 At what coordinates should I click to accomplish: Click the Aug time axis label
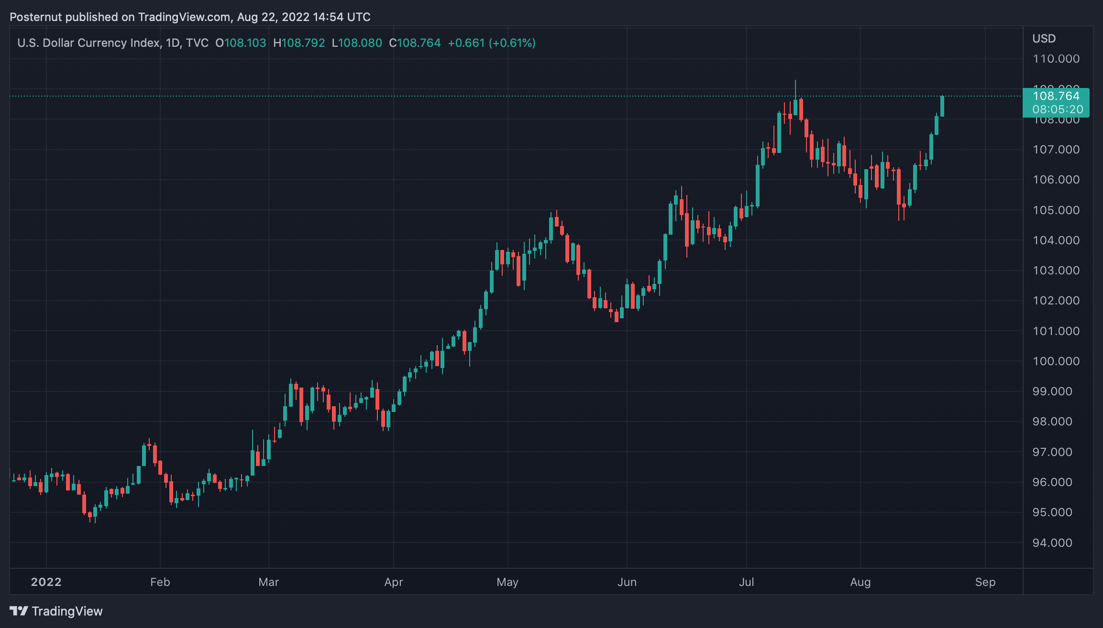point(860,582)
